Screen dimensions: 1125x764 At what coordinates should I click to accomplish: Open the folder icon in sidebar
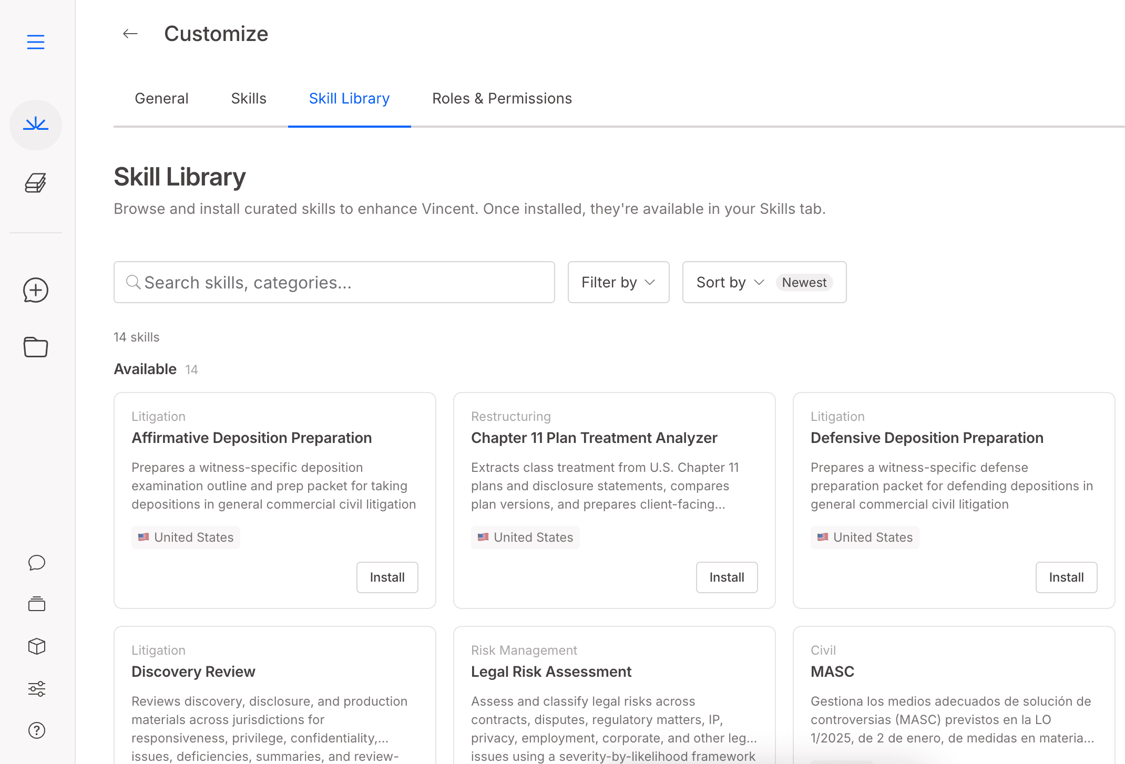[x=36, y=347]
